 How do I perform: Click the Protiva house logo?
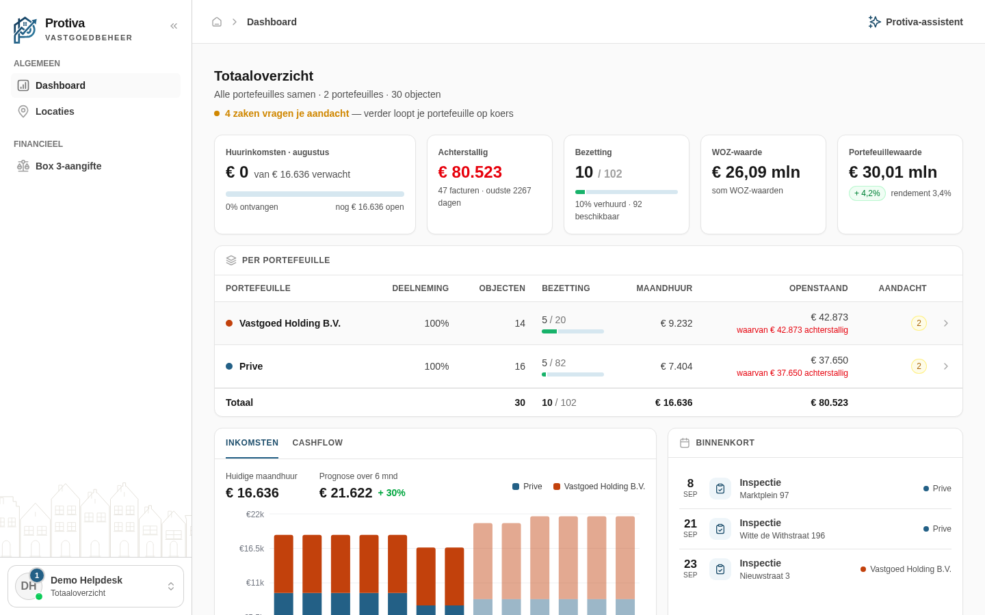point(25,30)
